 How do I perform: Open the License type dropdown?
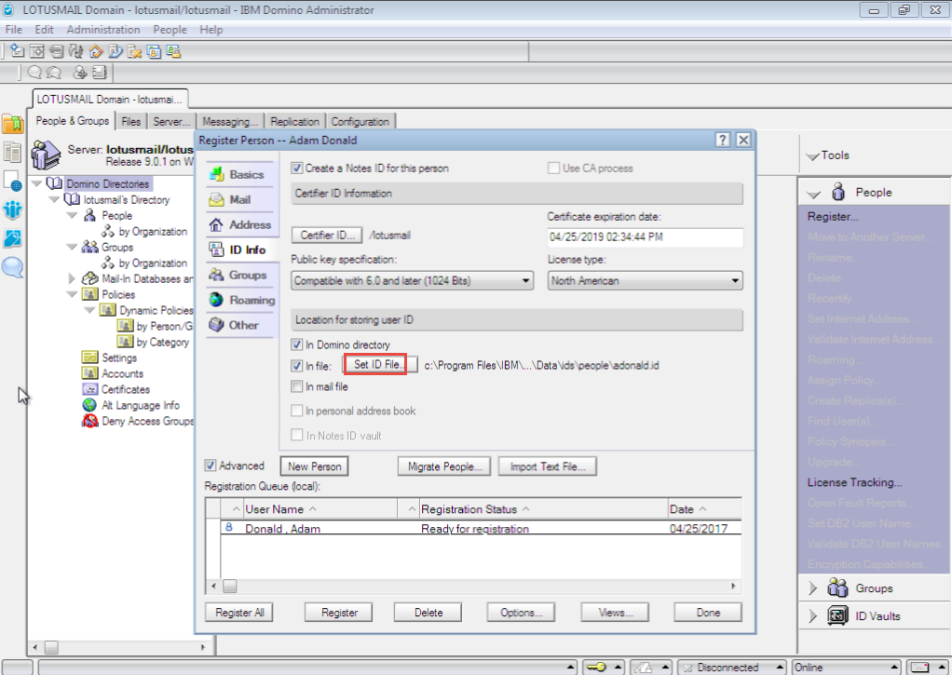[x=645, y=280]
